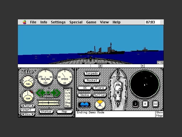
Task: Deploy the Smoke screen
Action: click(x=84, y=95)
